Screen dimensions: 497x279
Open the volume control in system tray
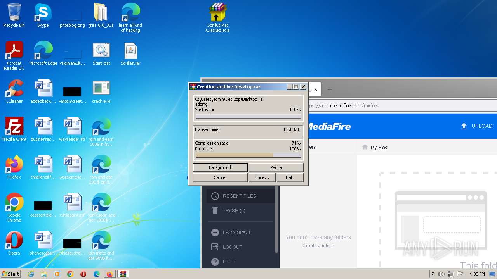pos(441,274)
